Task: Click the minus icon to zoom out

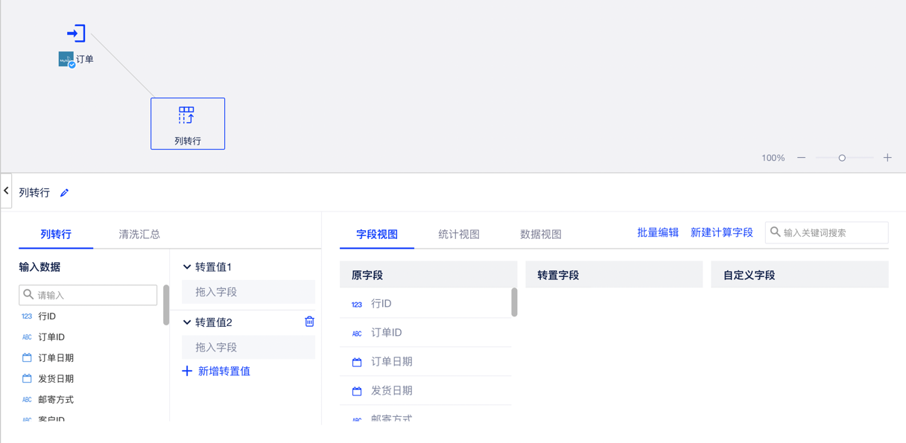Action: [801, 158]
